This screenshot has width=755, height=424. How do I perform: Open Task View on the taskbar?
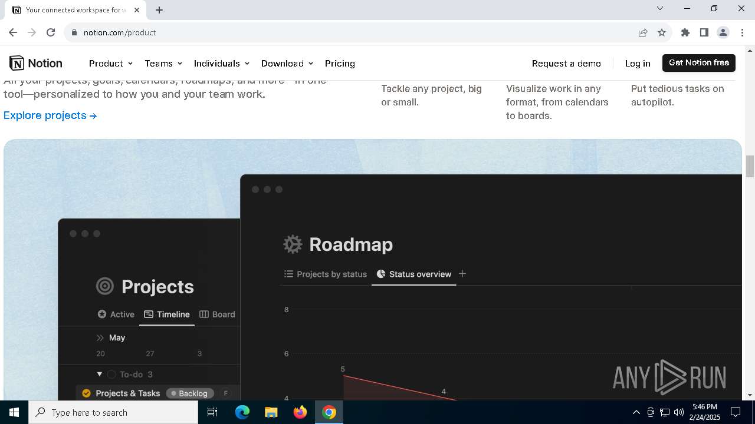pyautogui.click(x=212, y=412)
